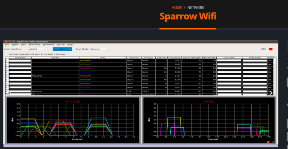The width and height of the screenshot is (288, 149).
Task: Open the Scan Mode Normal dropdown
Action: point(99,49)
